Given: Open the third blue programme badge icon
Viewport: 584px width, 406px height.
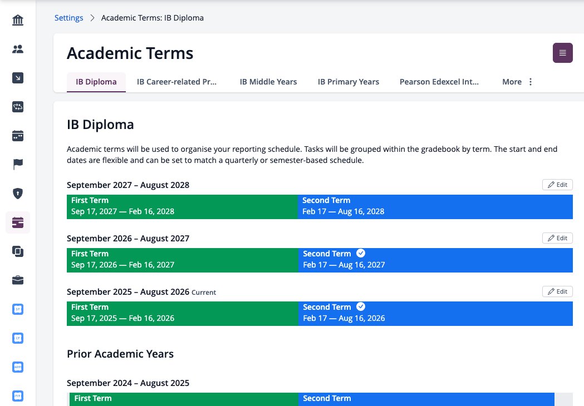Looking at the screenshot, I should click(x=17, y=367).
